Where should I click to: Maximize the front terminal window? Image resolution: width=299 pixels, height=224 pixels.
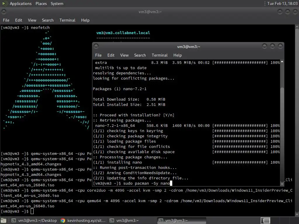coord(272,46)
